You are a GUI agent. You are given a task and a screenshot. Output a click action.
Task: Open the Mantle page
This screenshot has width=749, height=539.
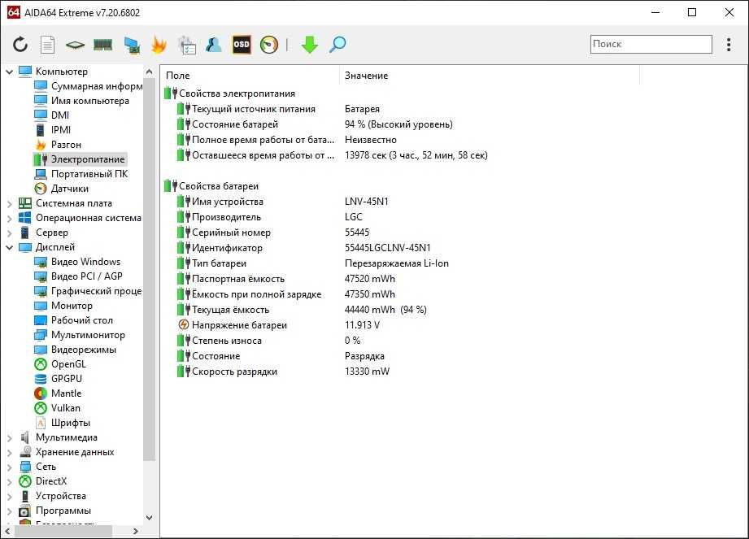click(58, 393)
